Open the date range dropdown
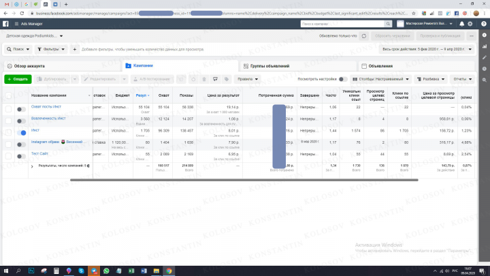This screenshot has height=276, width=490. (x=427, y=49)
